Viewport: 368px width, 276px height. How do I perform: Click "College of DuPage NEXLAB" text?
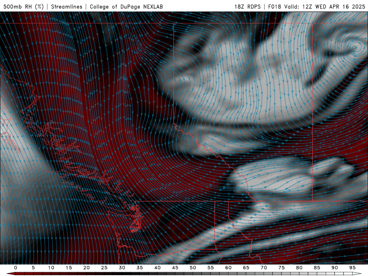[126, 6]
